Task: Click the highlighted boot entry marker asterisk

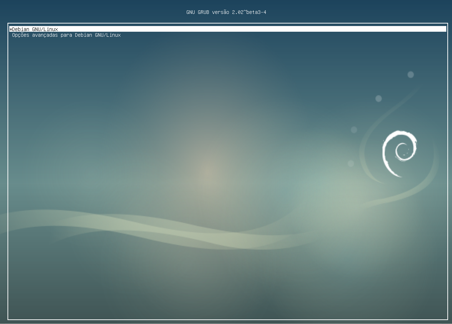Action: click(x=10, y=29)
